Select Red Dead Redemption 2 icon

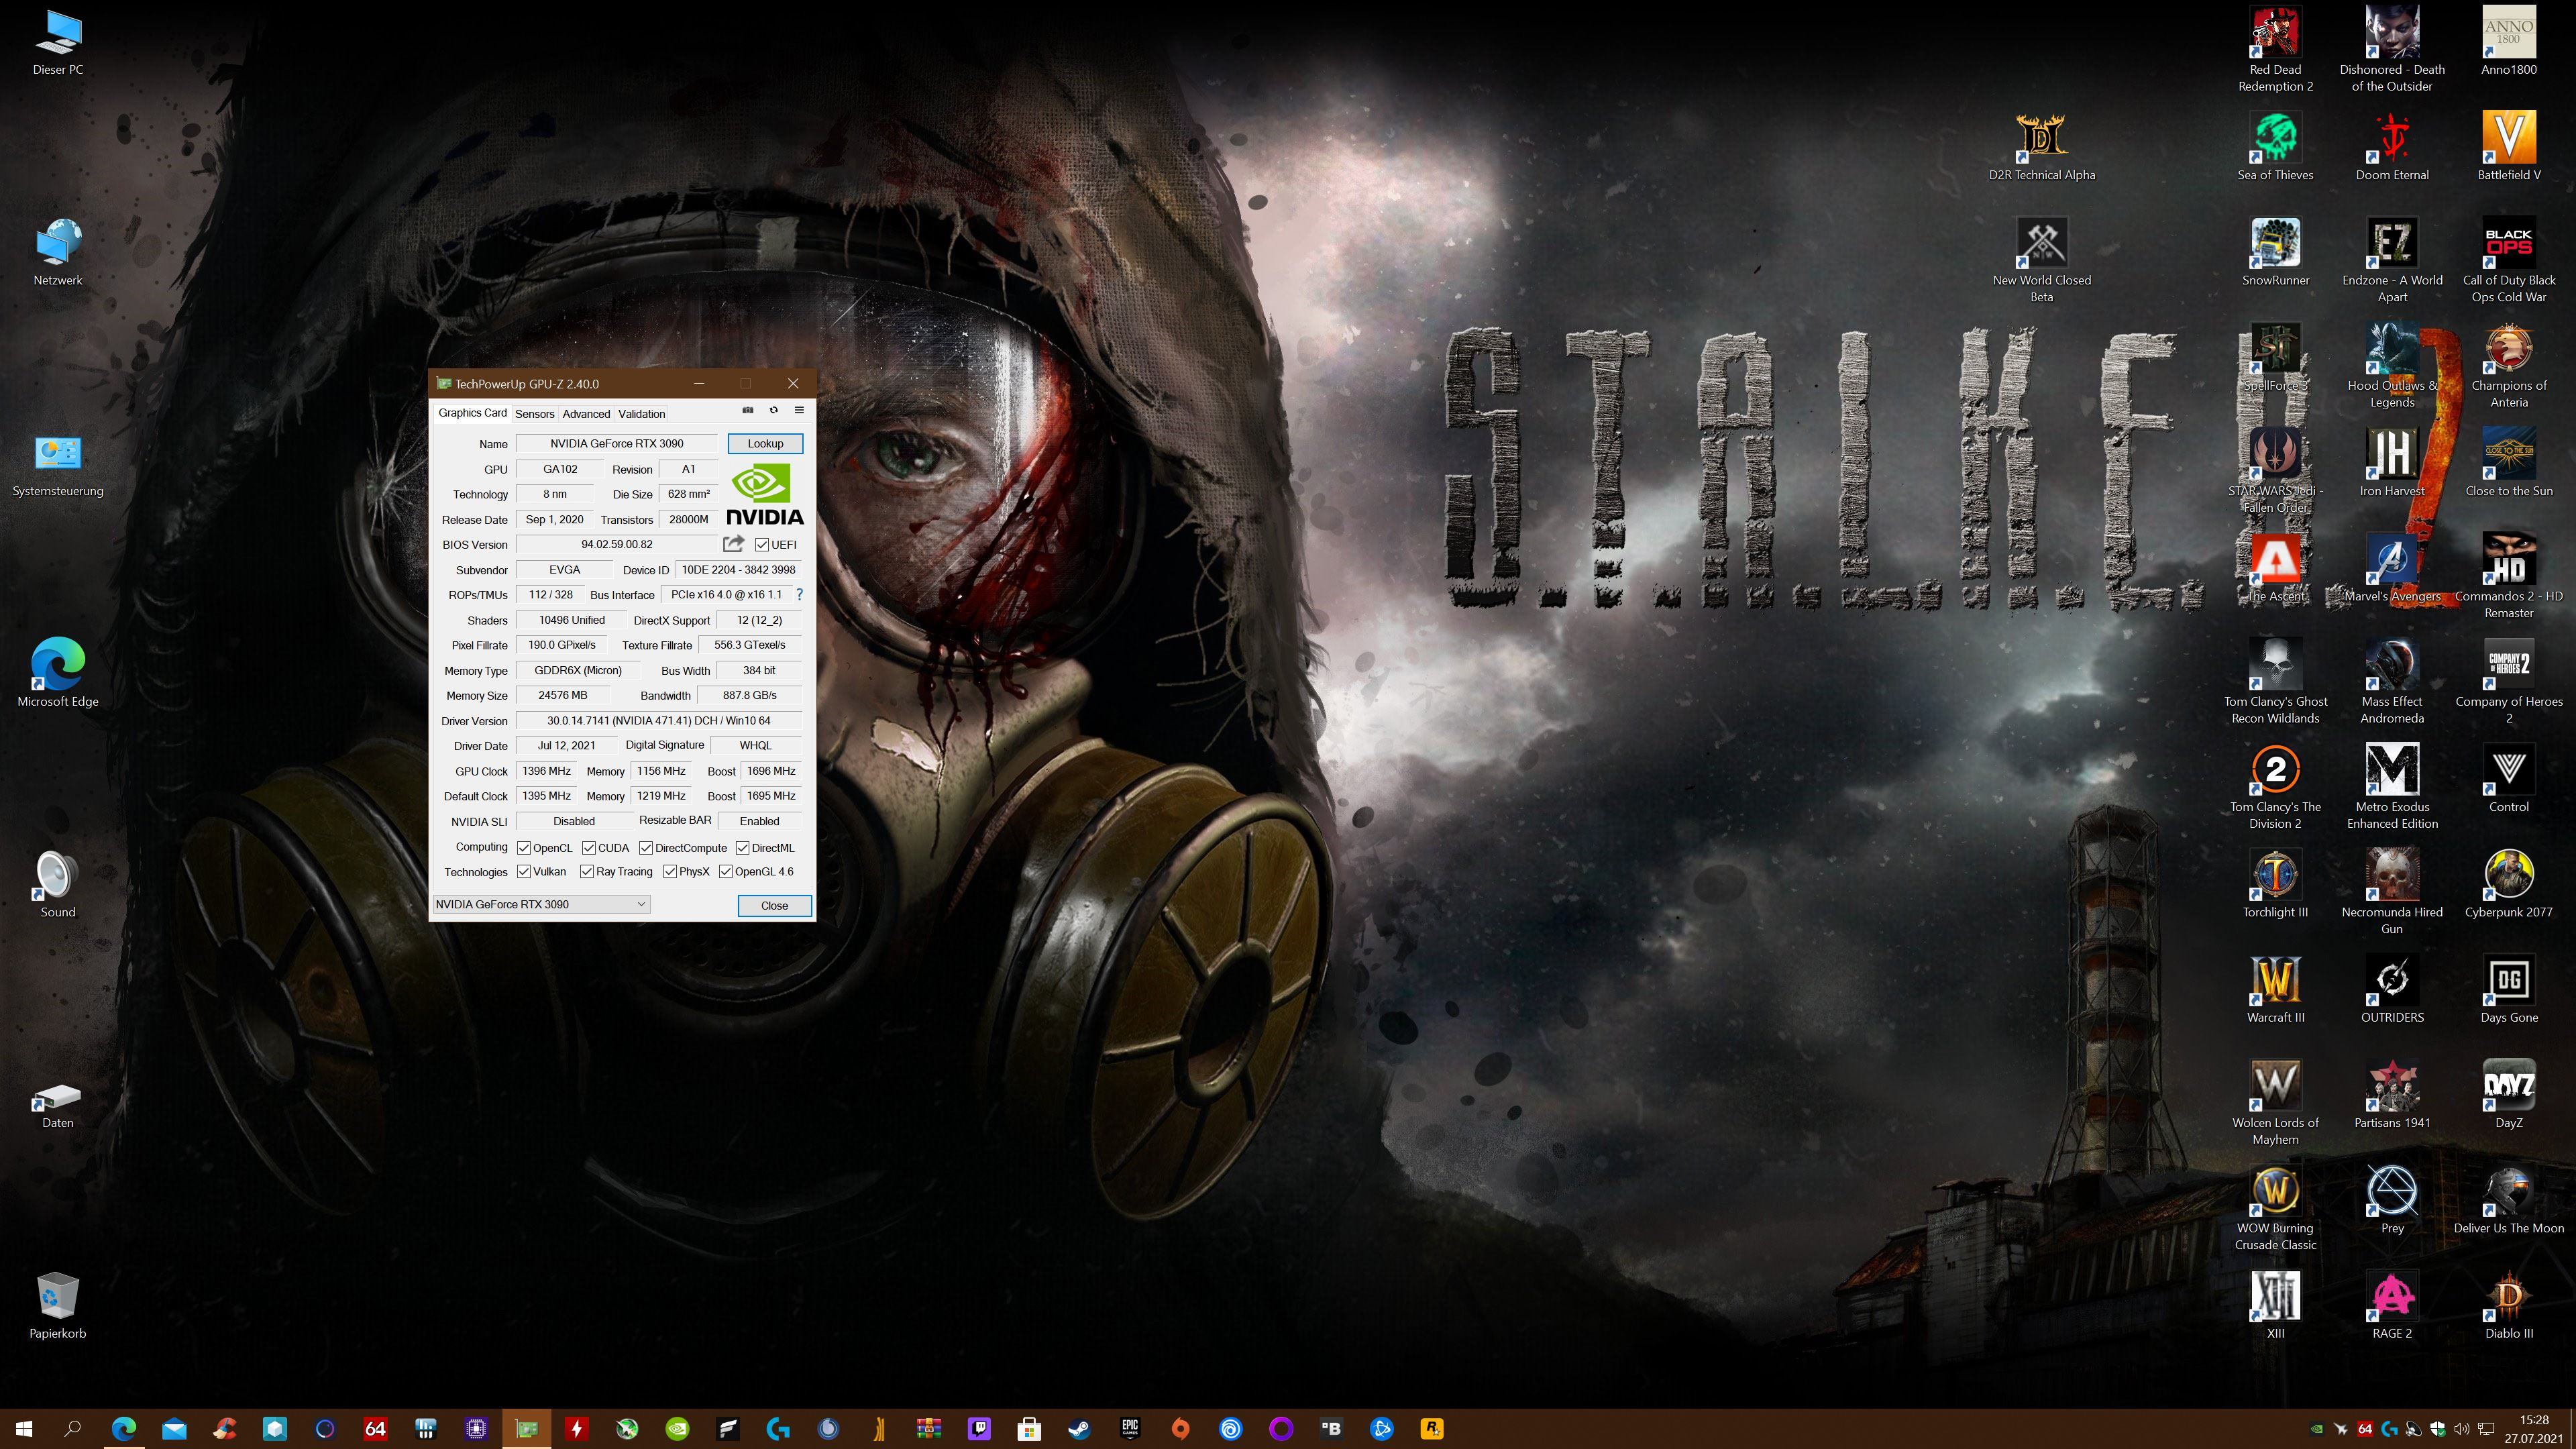2275,50
